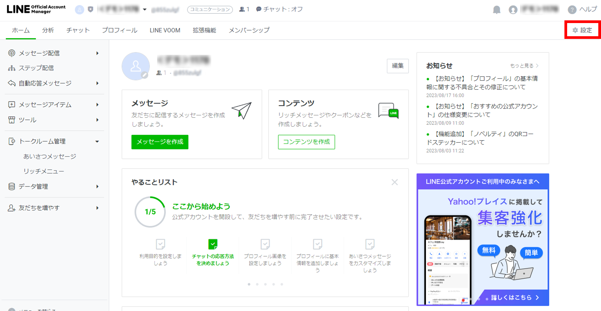Image resolution: width=601 pixels, height=311 pixels.
Task: Click the Help question mark icon
Action: pyautogui.click(x=572, y=10)
